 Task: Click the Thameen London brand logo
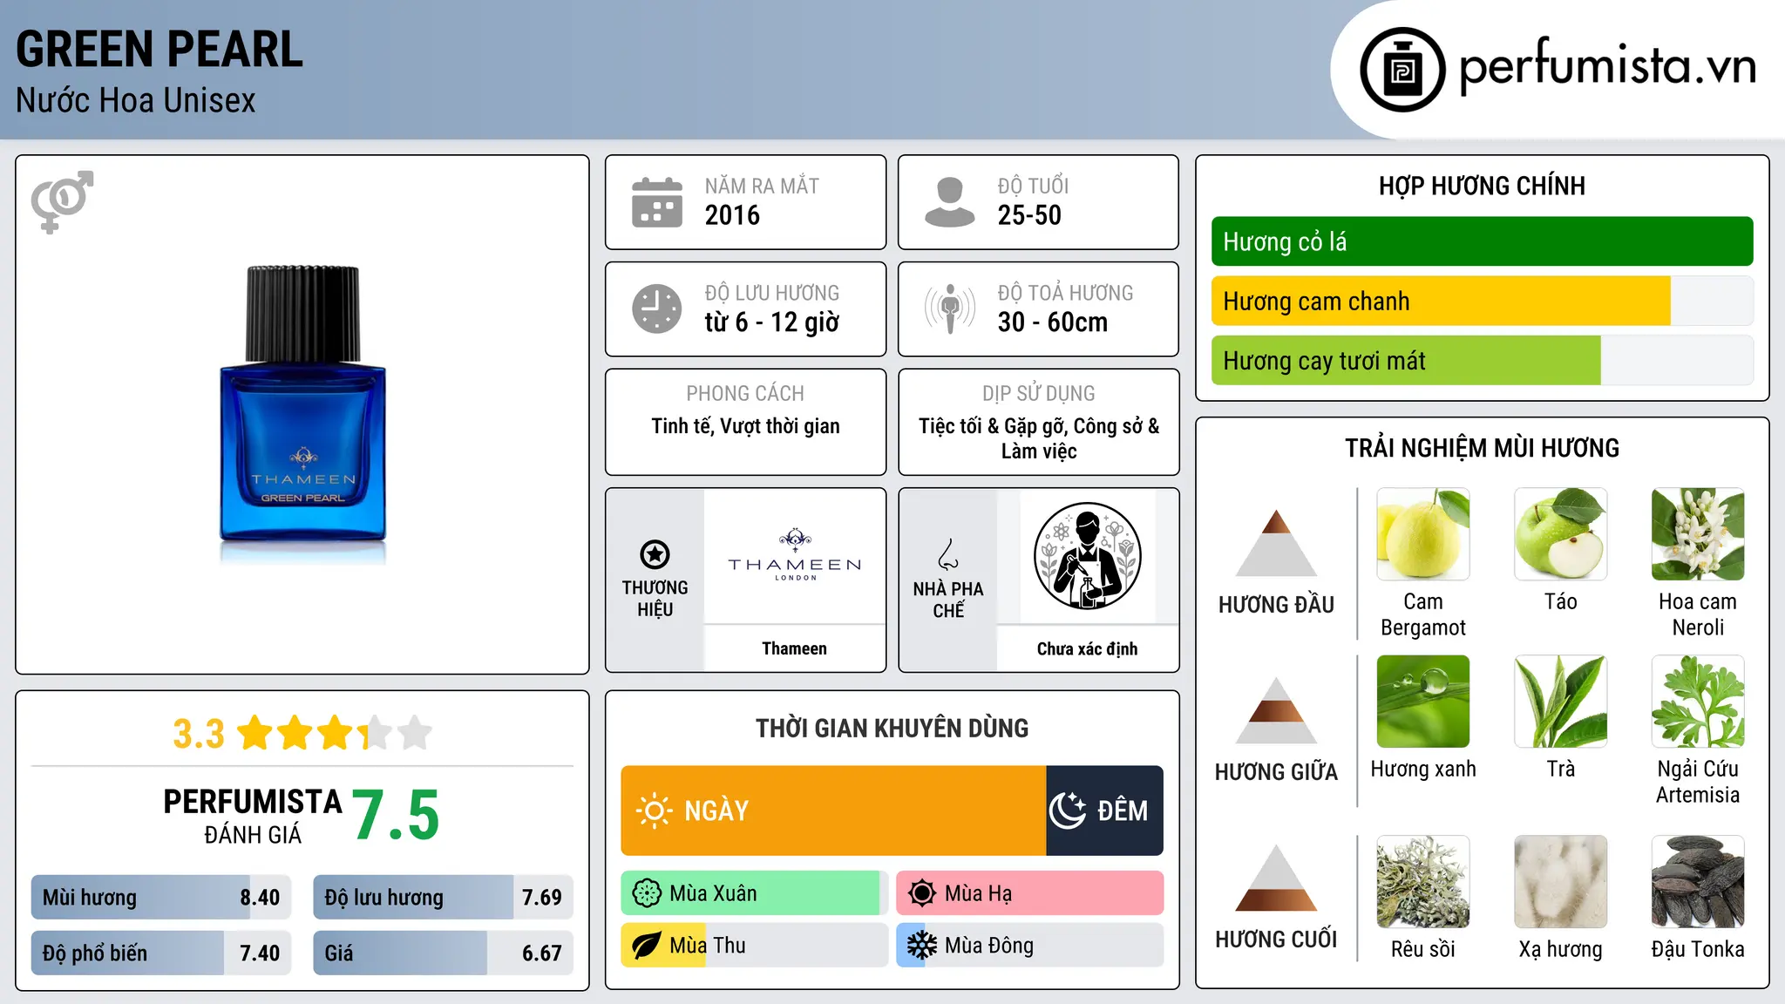pyautogui.click(x=795, y=554)
